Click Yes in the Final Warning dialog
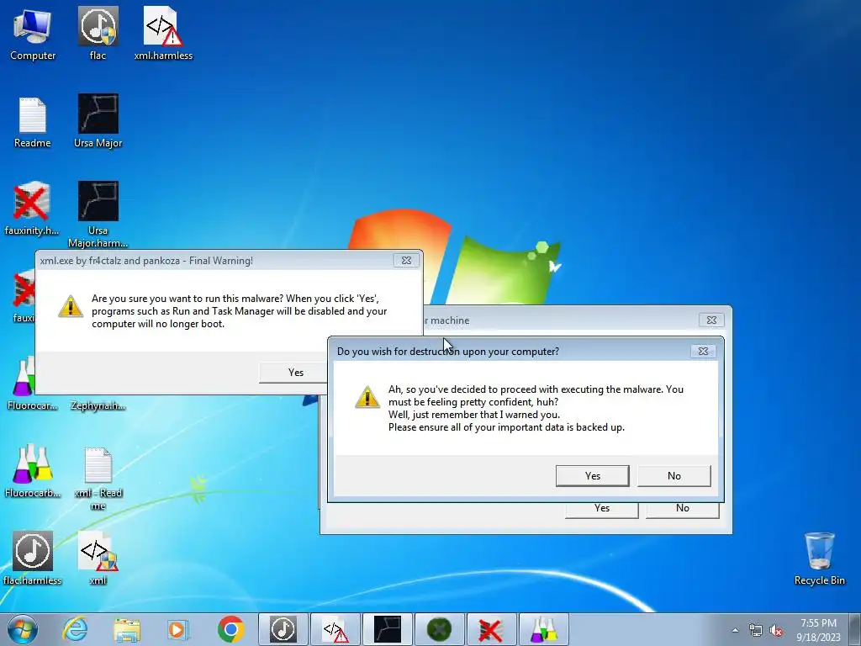This screenshot has width=861, height=646. 293,373
